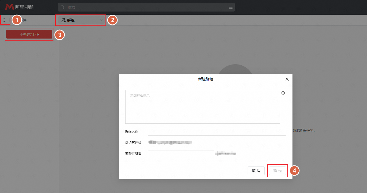The width and height of the screenshot is (367, 193).
Task: Open the app grid launcher icon
Action: (5, 20)
